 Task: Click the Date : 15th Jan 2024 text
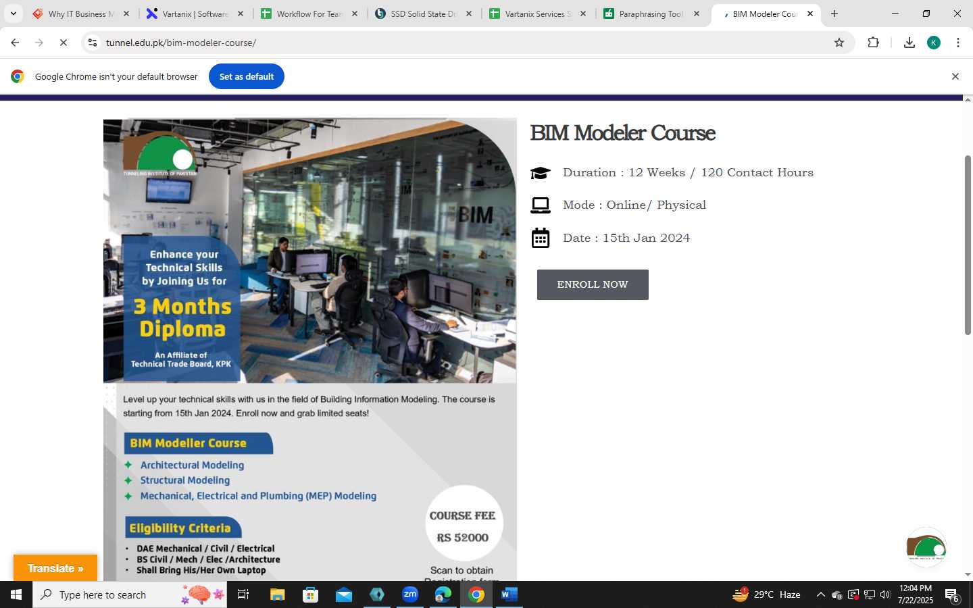626,238
